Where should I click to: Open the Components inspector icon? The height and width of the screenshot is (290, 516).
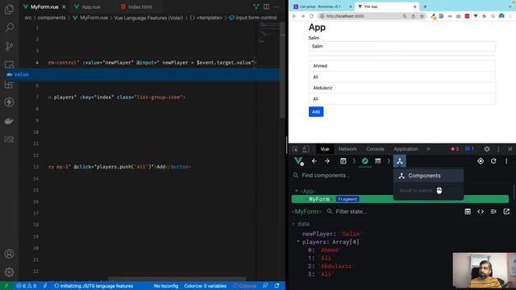point(400,161)
